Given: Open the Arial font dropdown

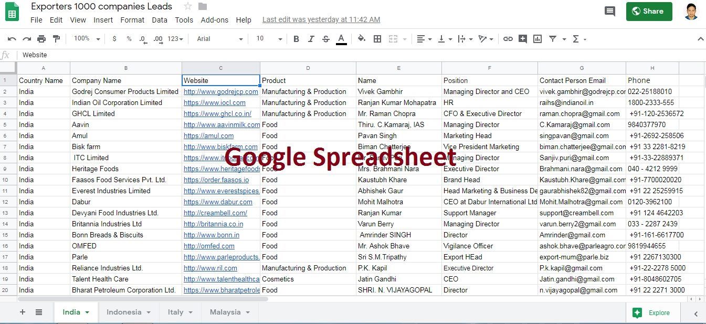Looking at the screenshot, I should point(220,39).
